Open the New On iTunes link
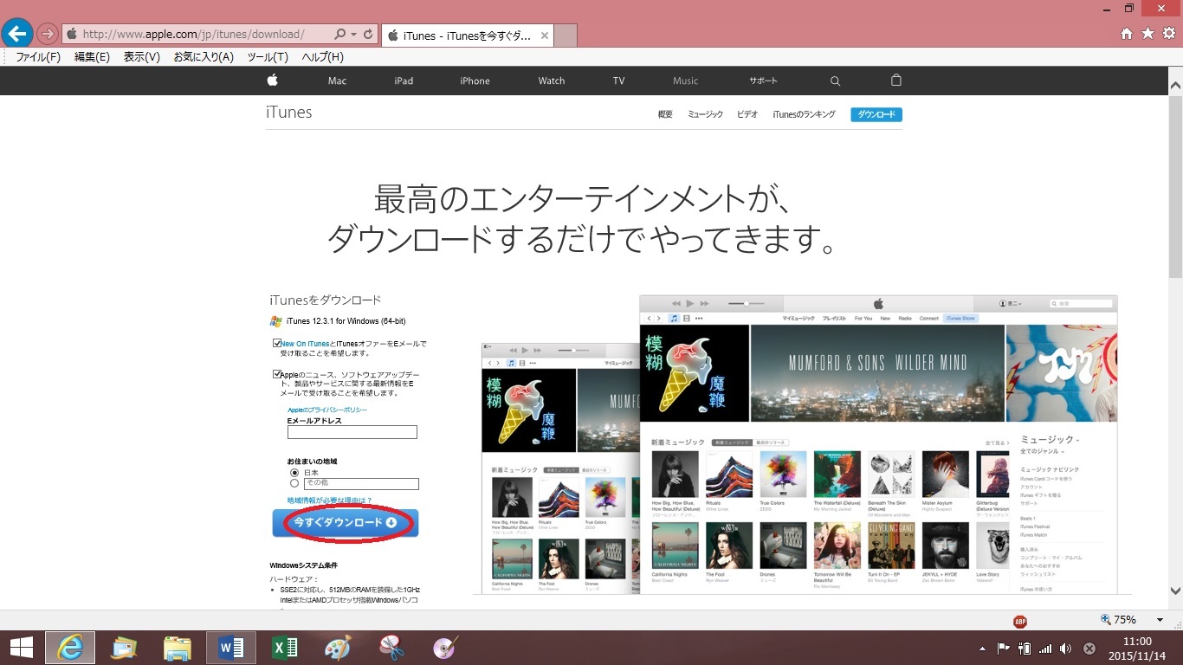 click(305, 344)
